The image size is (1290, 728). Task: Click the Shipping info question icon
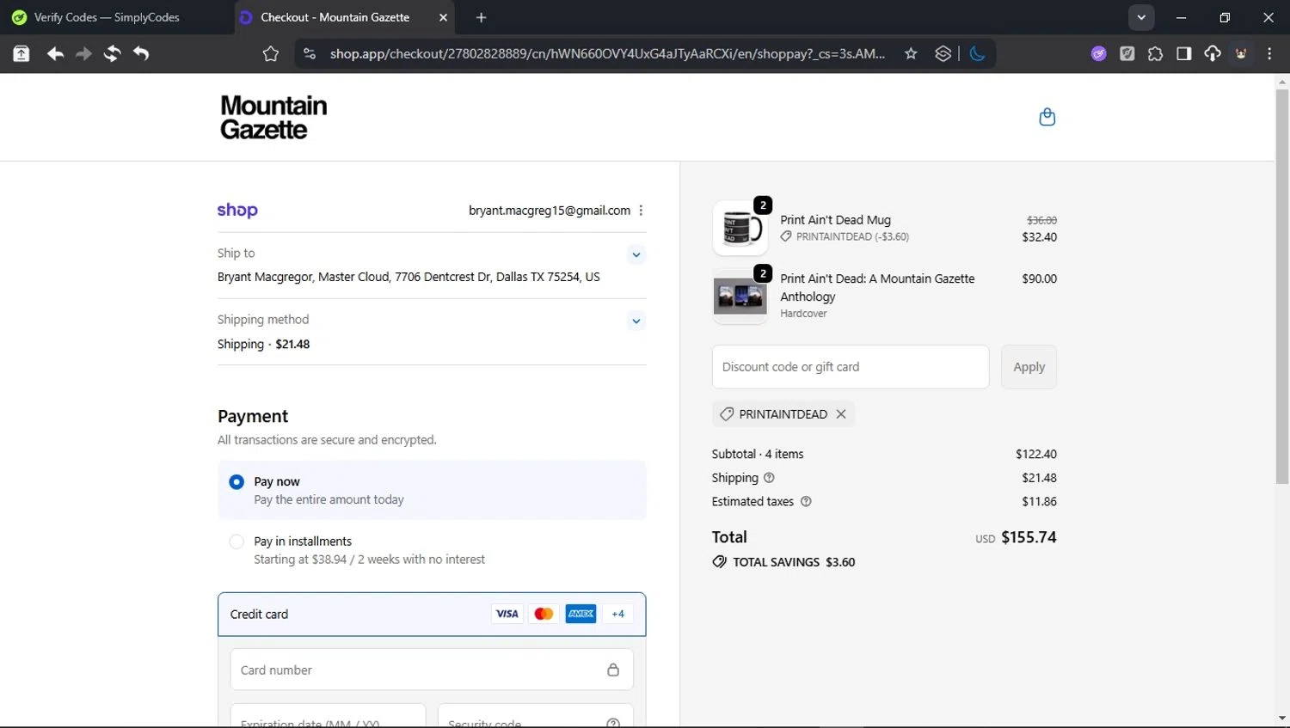click(769, 478)
